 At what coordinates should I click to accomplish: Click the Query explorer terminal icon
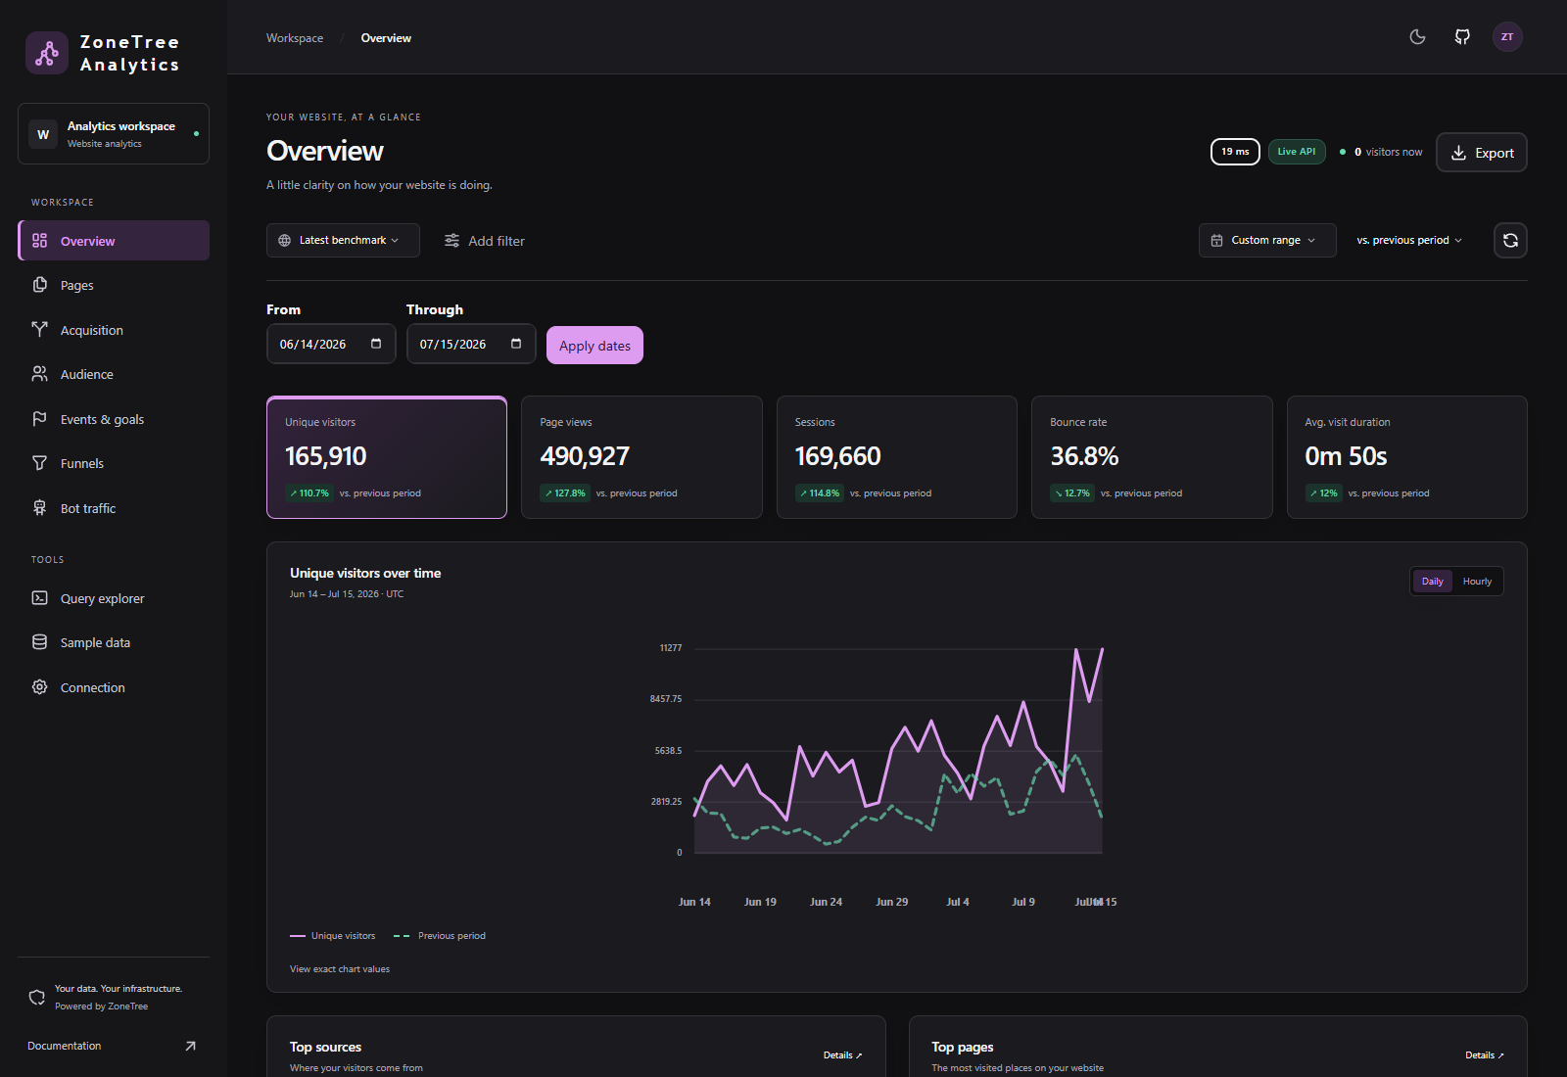(x=40, y=598)
